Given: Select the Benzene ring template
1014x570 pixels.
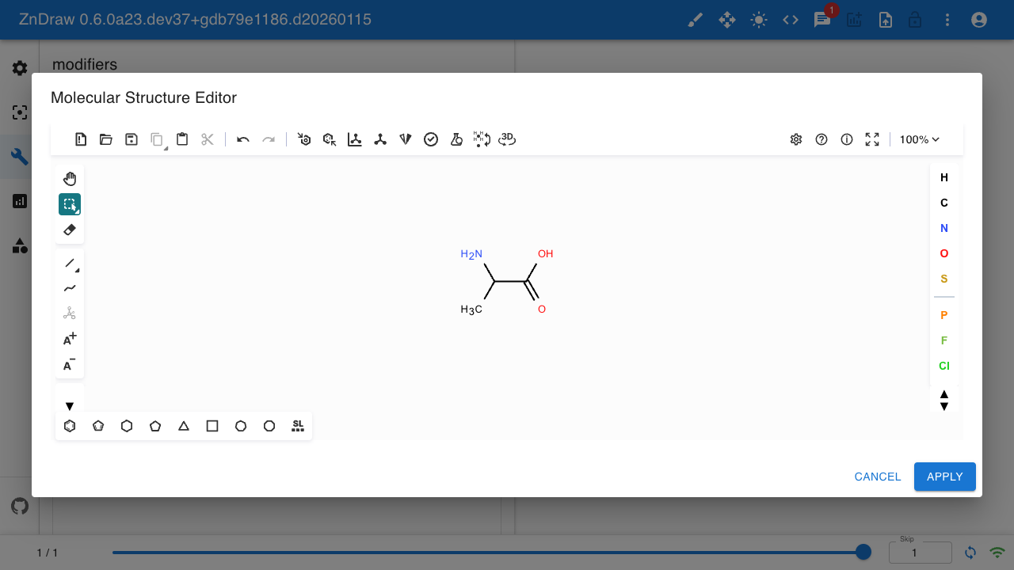Looking at the screenshot, I should coord(70,426).
